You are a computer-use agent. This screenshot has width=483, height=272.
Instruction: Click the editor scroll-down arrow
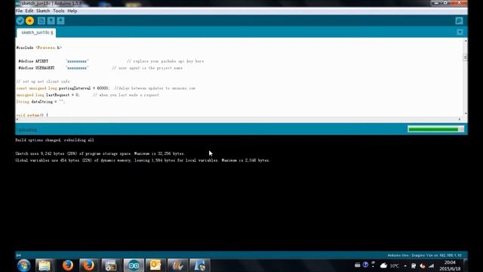[x=466, y=113]
